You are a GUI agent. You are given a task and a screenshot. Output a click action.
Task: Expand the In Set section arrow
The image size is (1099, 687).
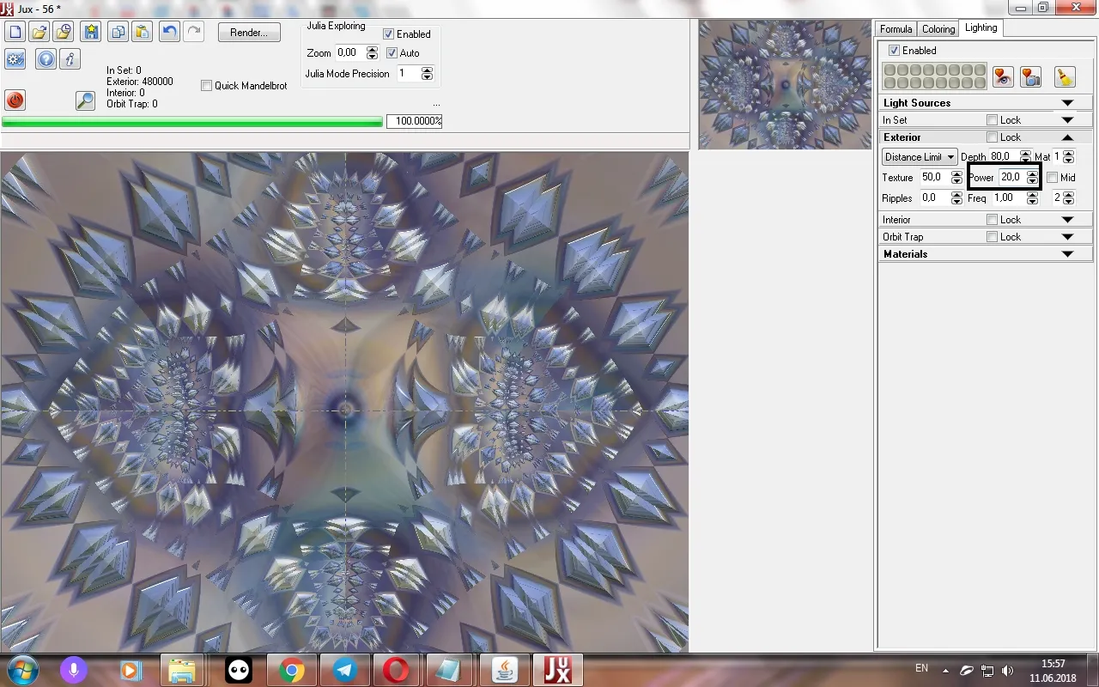click(x=1067, y=120)
